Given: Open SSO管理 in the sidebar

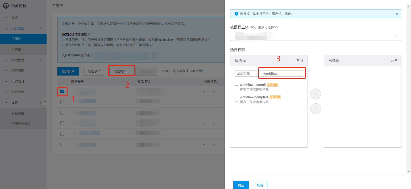Looking at the screenshot, I should click(x=18, y=81).
